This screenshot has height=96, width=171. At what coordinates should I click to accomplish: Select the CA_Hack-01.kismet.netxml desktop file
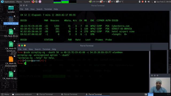(x=11, y=62)
